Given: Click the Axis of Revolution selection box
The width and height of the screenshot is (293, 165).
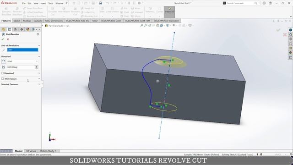Looking at the screenshot, I should pyautogui.click(x=22, y=50).
